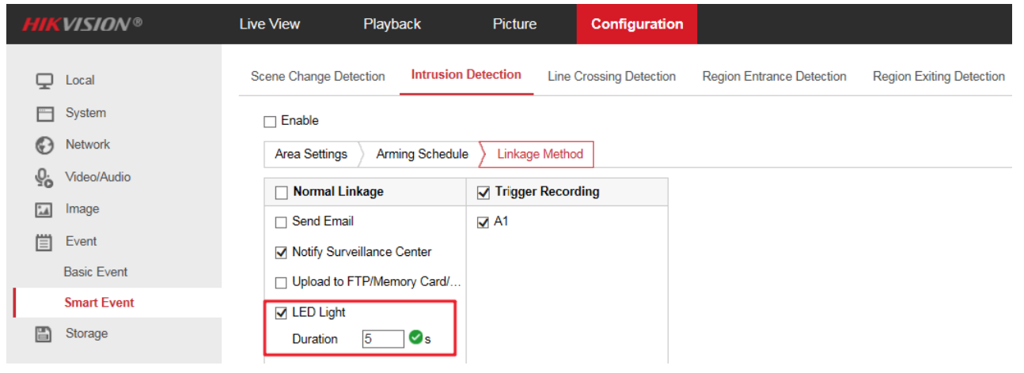
Task: Click the System icon in sidebar
Action: [x=44, y=114]
